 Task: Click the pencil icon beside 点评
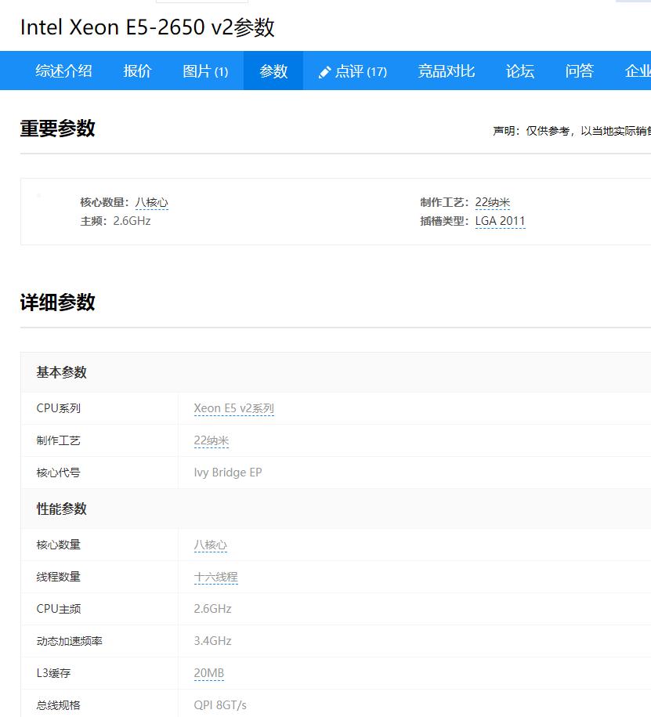[323, 71]
